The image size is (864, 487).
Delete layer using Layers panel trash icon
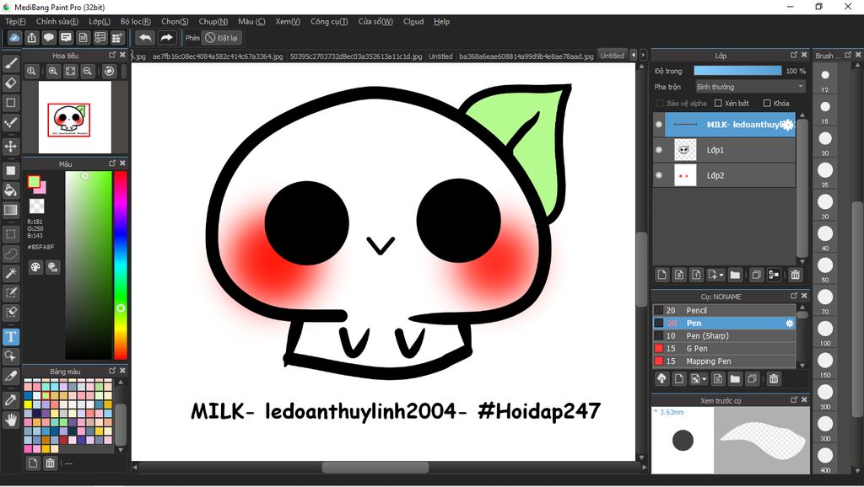[795, 275]
